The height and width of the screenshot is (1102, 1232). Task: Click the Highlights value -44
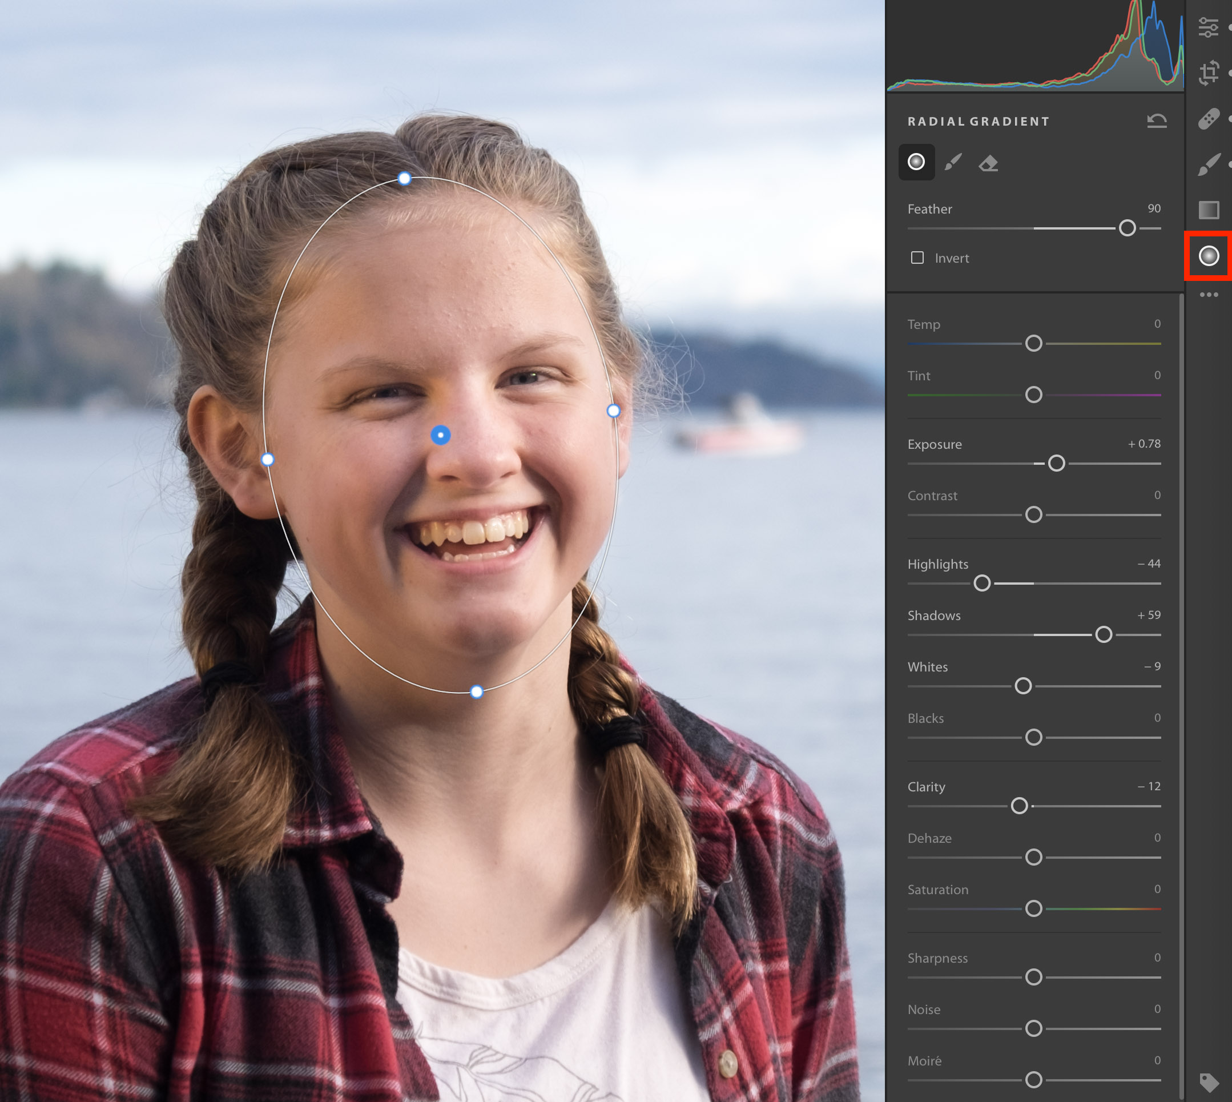pos(1149,564)
